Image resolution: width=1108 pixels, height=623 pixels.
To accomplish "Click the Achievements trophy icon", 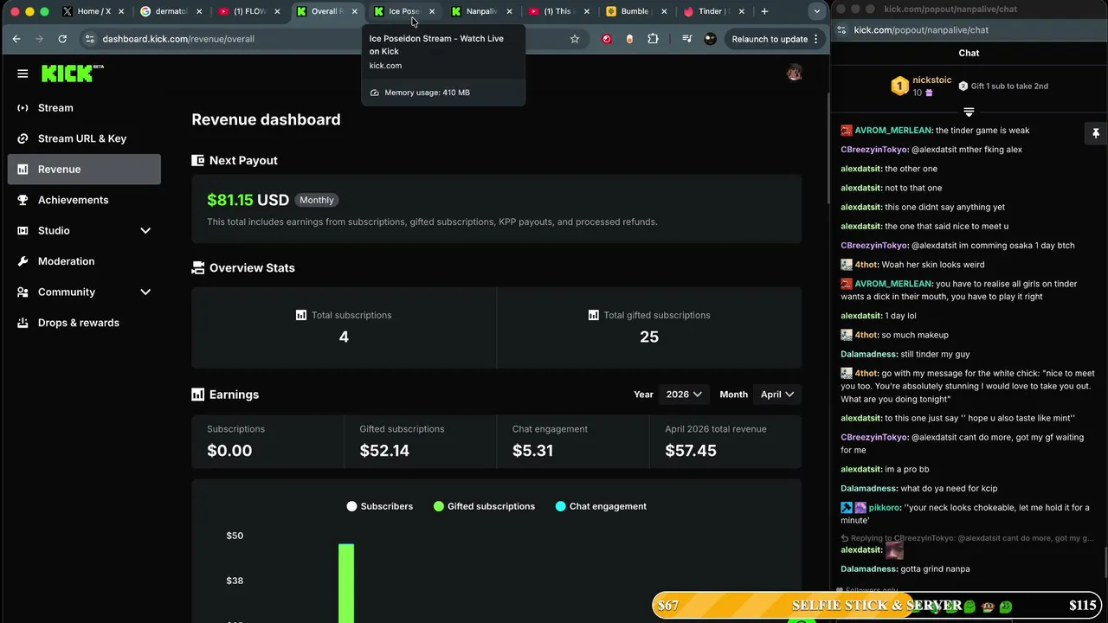I will (x=23, y=200).
